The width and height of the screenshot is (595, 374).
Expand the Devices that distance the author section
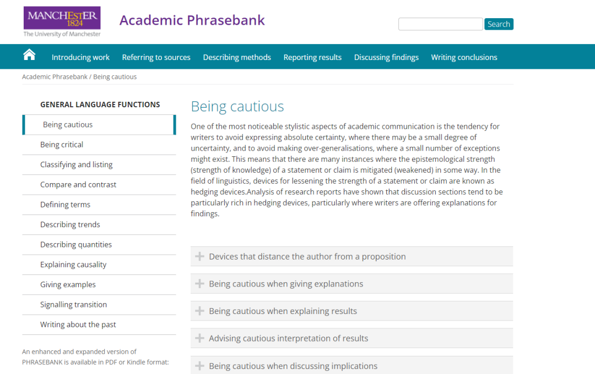coord(307,256)
